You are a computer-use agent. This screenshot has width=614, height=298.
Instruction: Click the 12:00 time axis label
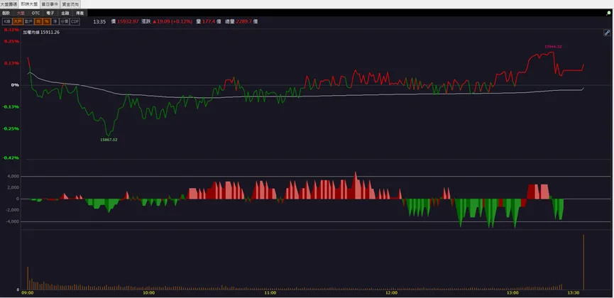point(391,293)
